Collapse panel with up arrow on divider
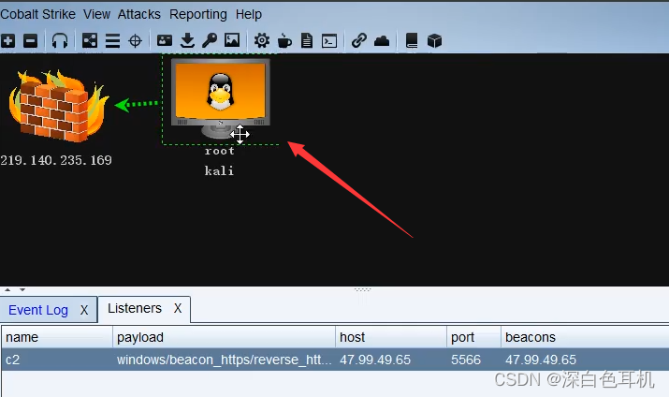 tap(7, 290)
